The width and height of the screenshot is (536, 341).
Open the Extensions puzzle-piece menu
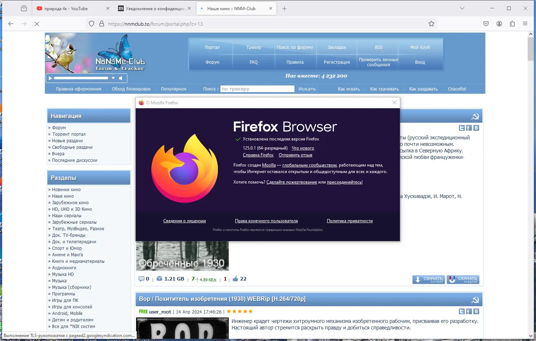[x=512, y=24]
